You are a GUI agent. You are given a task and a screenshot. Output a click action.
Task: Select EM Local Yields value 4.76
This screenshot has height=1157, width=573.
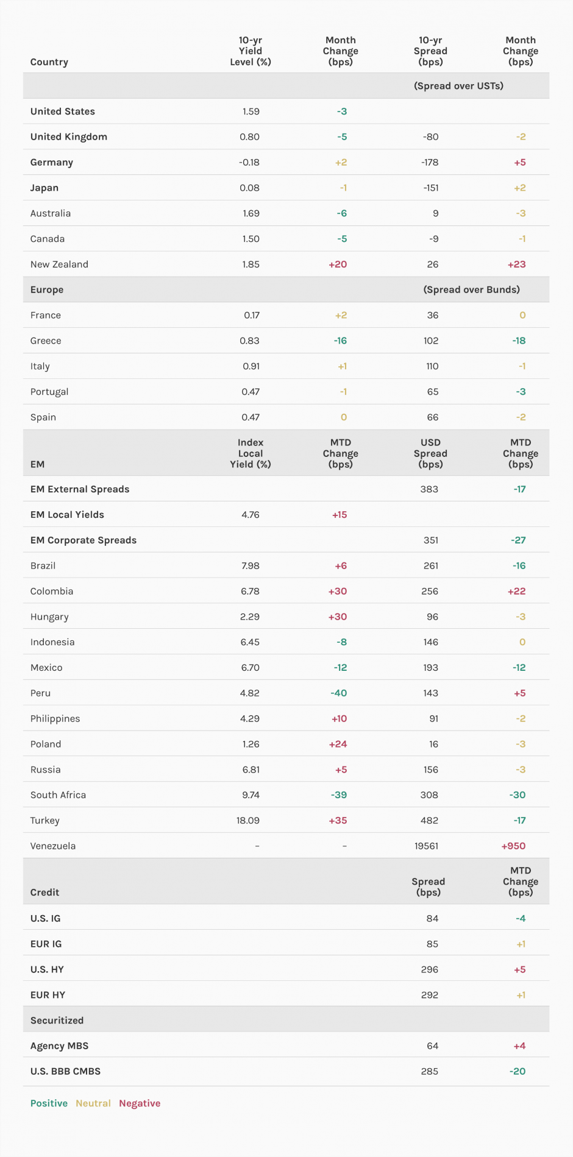click(x=250, y=515)
